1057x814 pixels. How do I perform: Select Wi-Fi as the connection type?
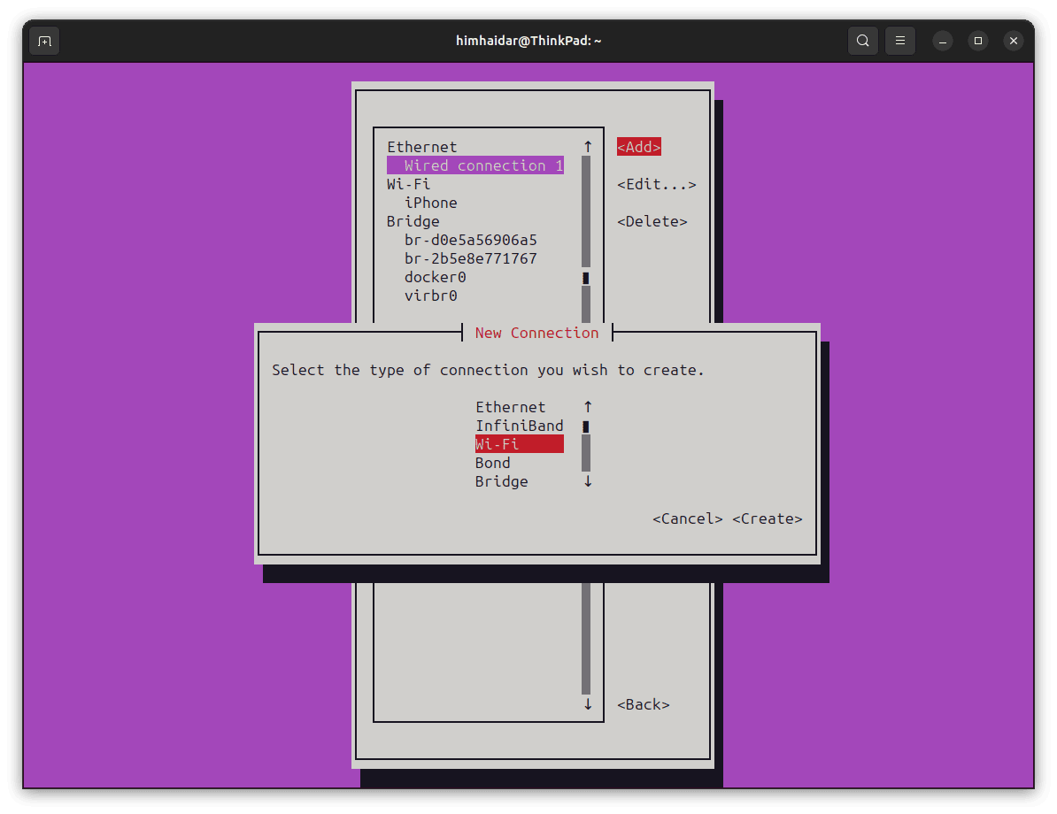click(519, 443)
